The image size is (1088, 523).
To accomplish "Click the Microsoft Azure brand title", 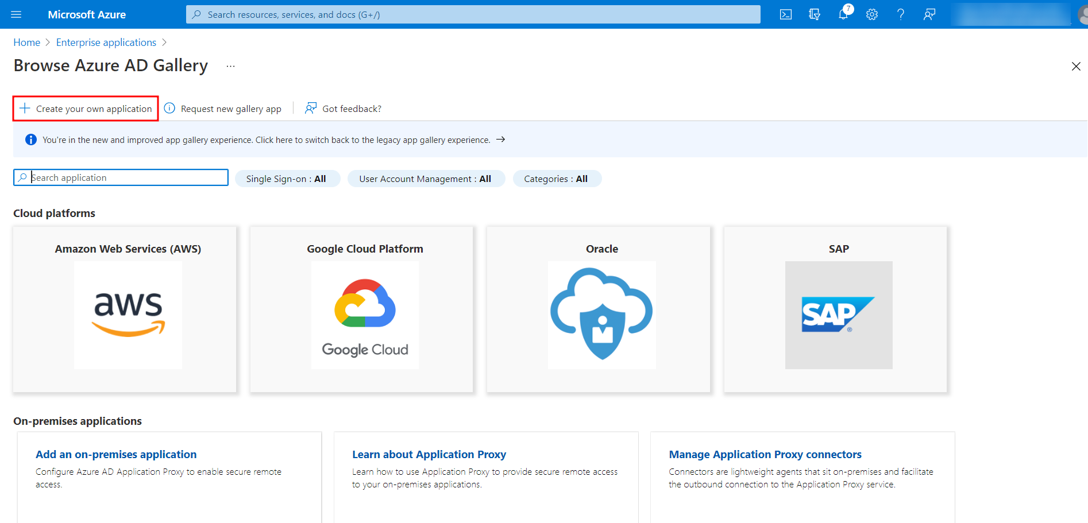I will click(87, 14).
